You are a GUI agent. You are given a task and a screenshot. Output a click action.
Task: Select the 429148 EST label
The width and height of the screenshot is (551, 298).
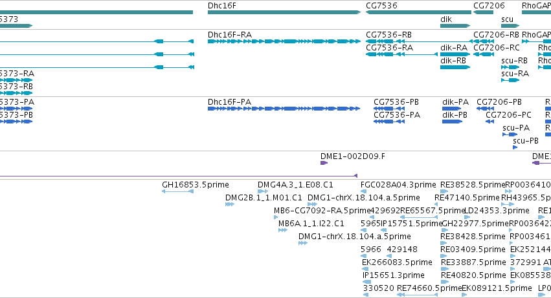click(402, 250)
